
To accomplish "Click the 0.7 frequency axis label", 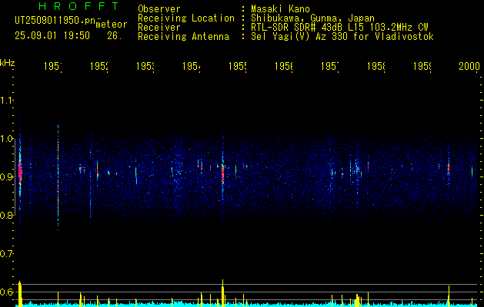I will tap(8, 254).
